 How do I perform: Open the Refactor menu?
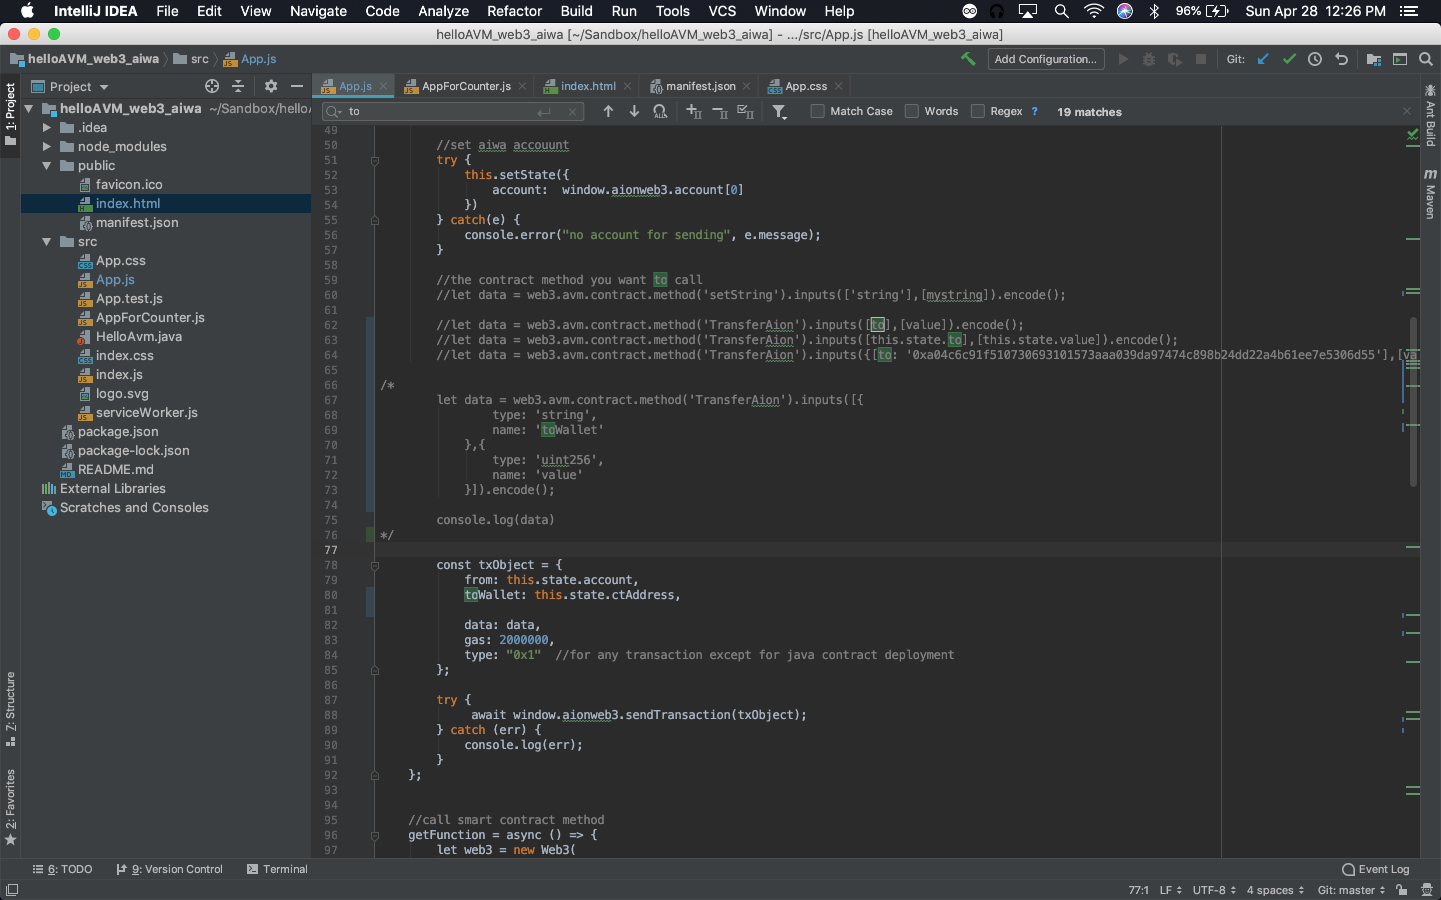(514, 11)
